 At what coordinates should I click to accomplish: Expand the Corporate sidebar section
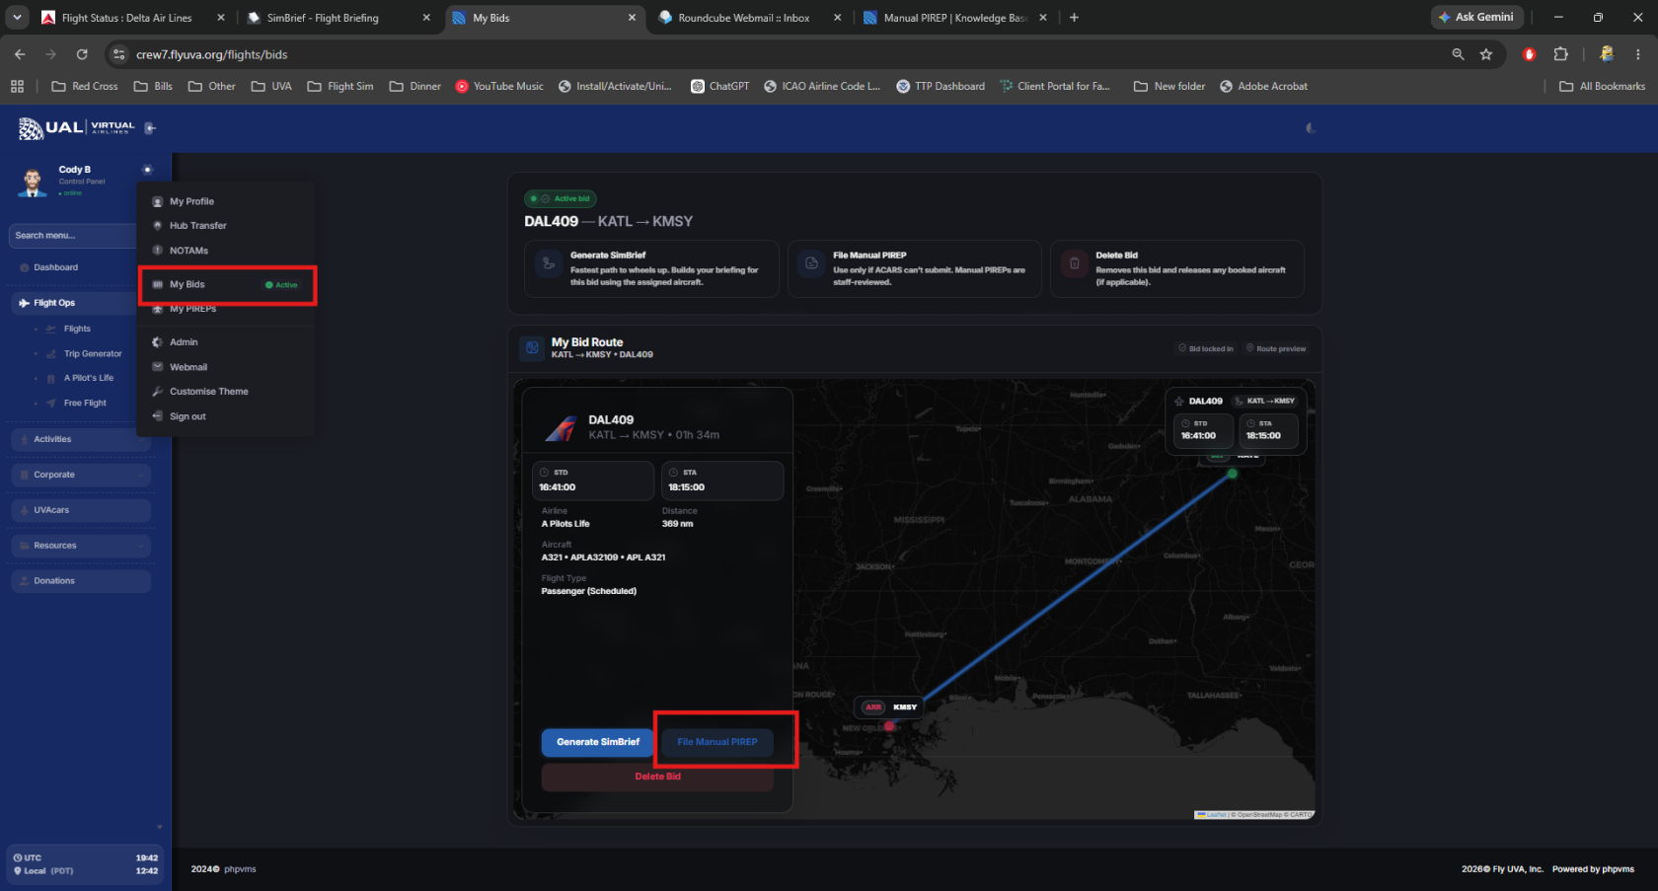81,475
